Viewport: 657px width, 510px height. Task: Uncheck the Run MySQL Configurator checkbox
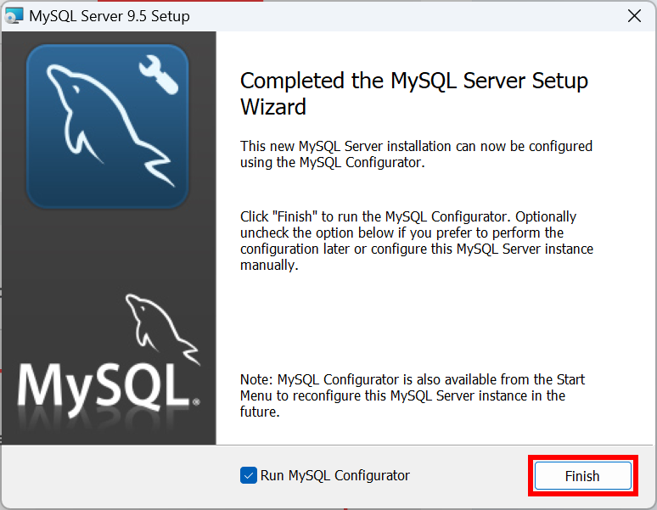[249, 475]
